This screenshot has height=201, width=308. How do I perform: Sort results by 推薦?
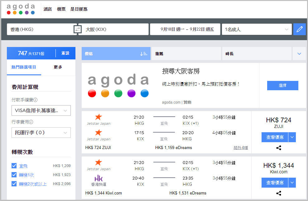coord(186,54)
